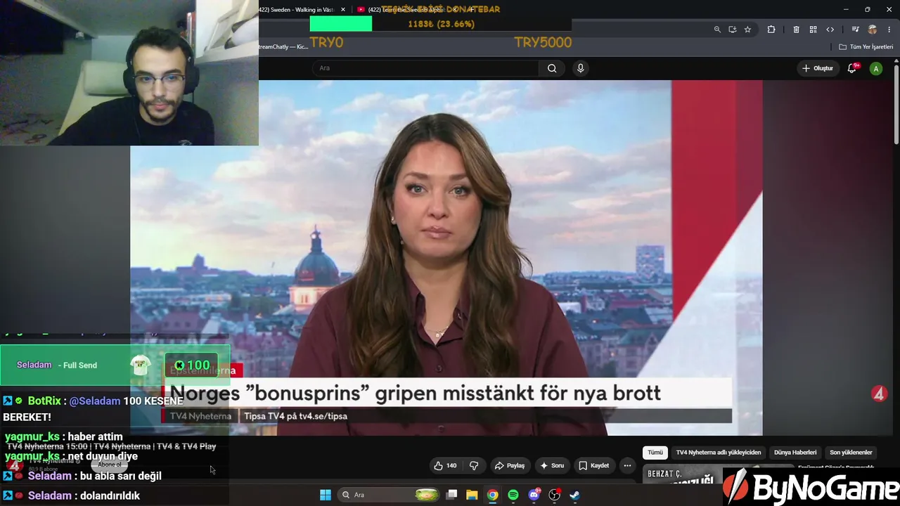Dislike the video with thumbs-down
This screenshot has height=506, width=900.
pyautogui.click(x=474, y=465)
